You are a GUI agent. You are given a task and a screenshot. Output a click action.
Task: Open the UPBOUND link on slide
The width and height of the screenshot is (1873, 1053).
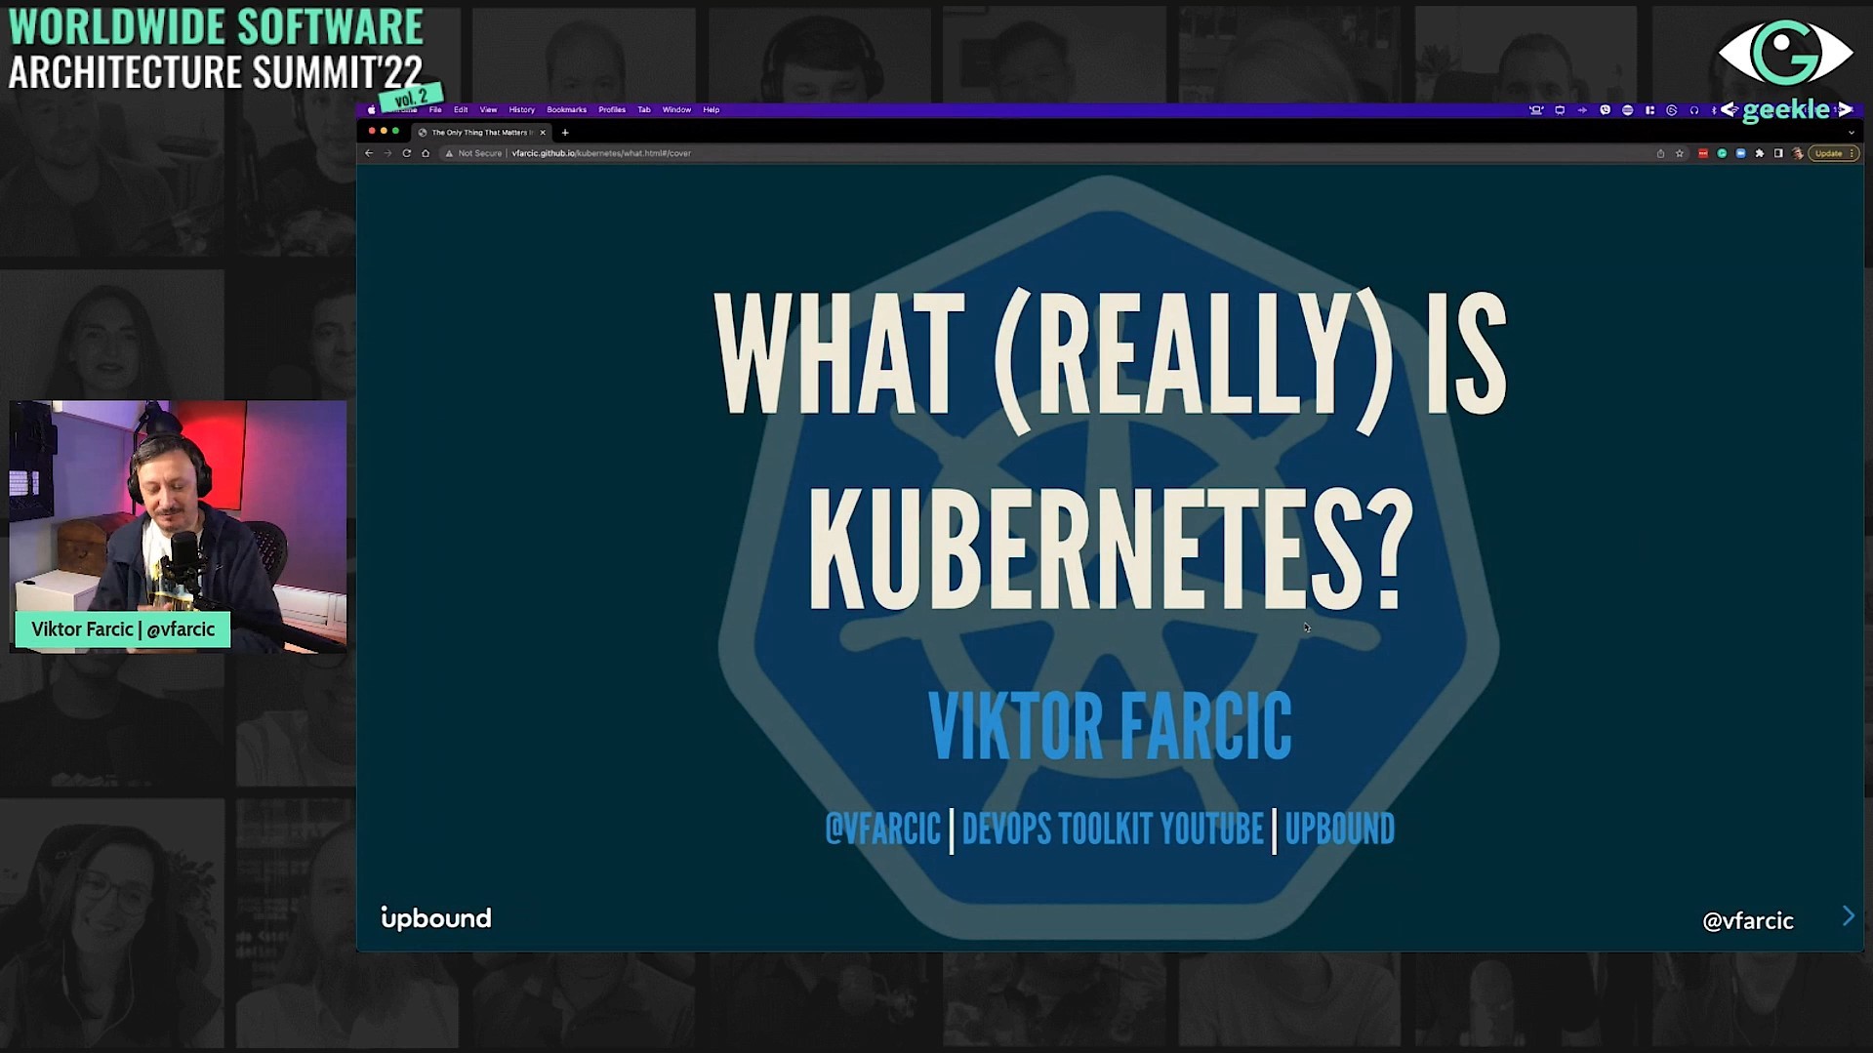[x=1339, y=830]
